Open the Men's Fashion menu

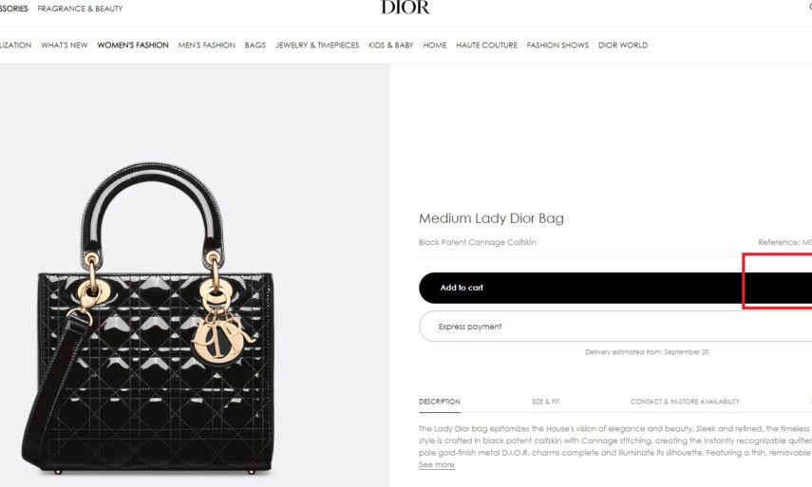[207, 45]
